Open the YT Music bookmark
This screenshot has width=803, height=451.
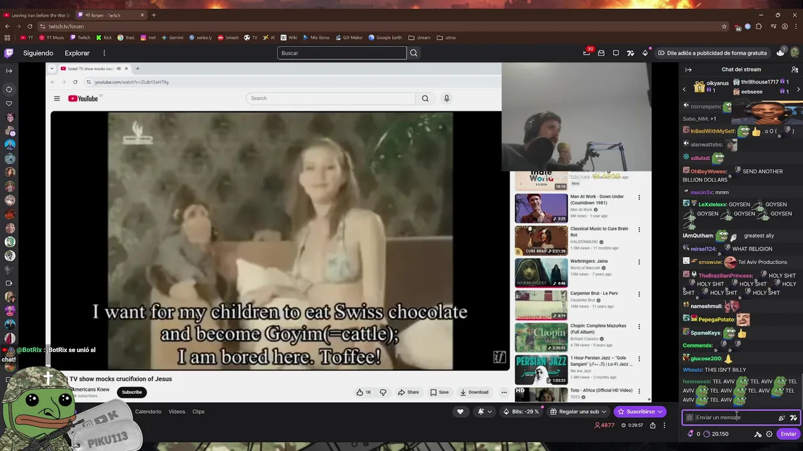click(51, 38)
